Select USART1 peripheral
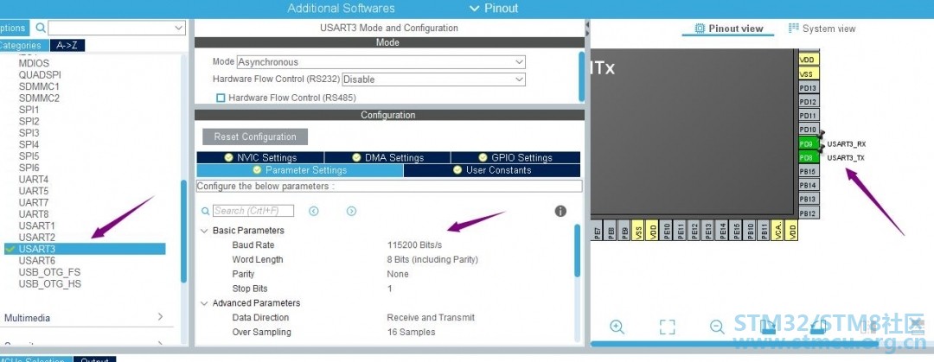Screen dimensions: 934x362 tap(36, 225)
